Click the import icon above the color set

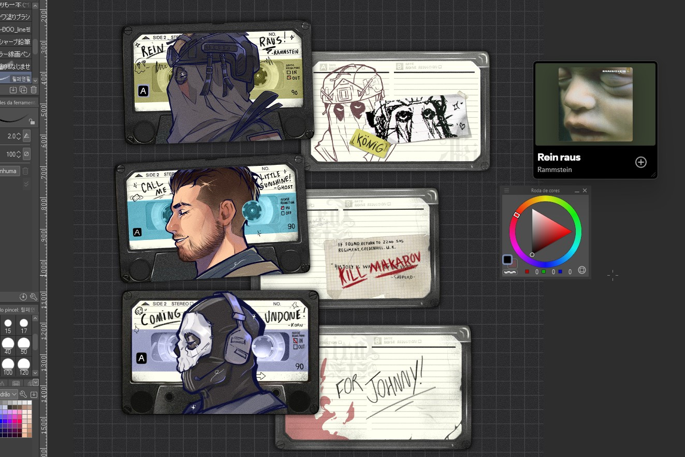coord(34,394)
